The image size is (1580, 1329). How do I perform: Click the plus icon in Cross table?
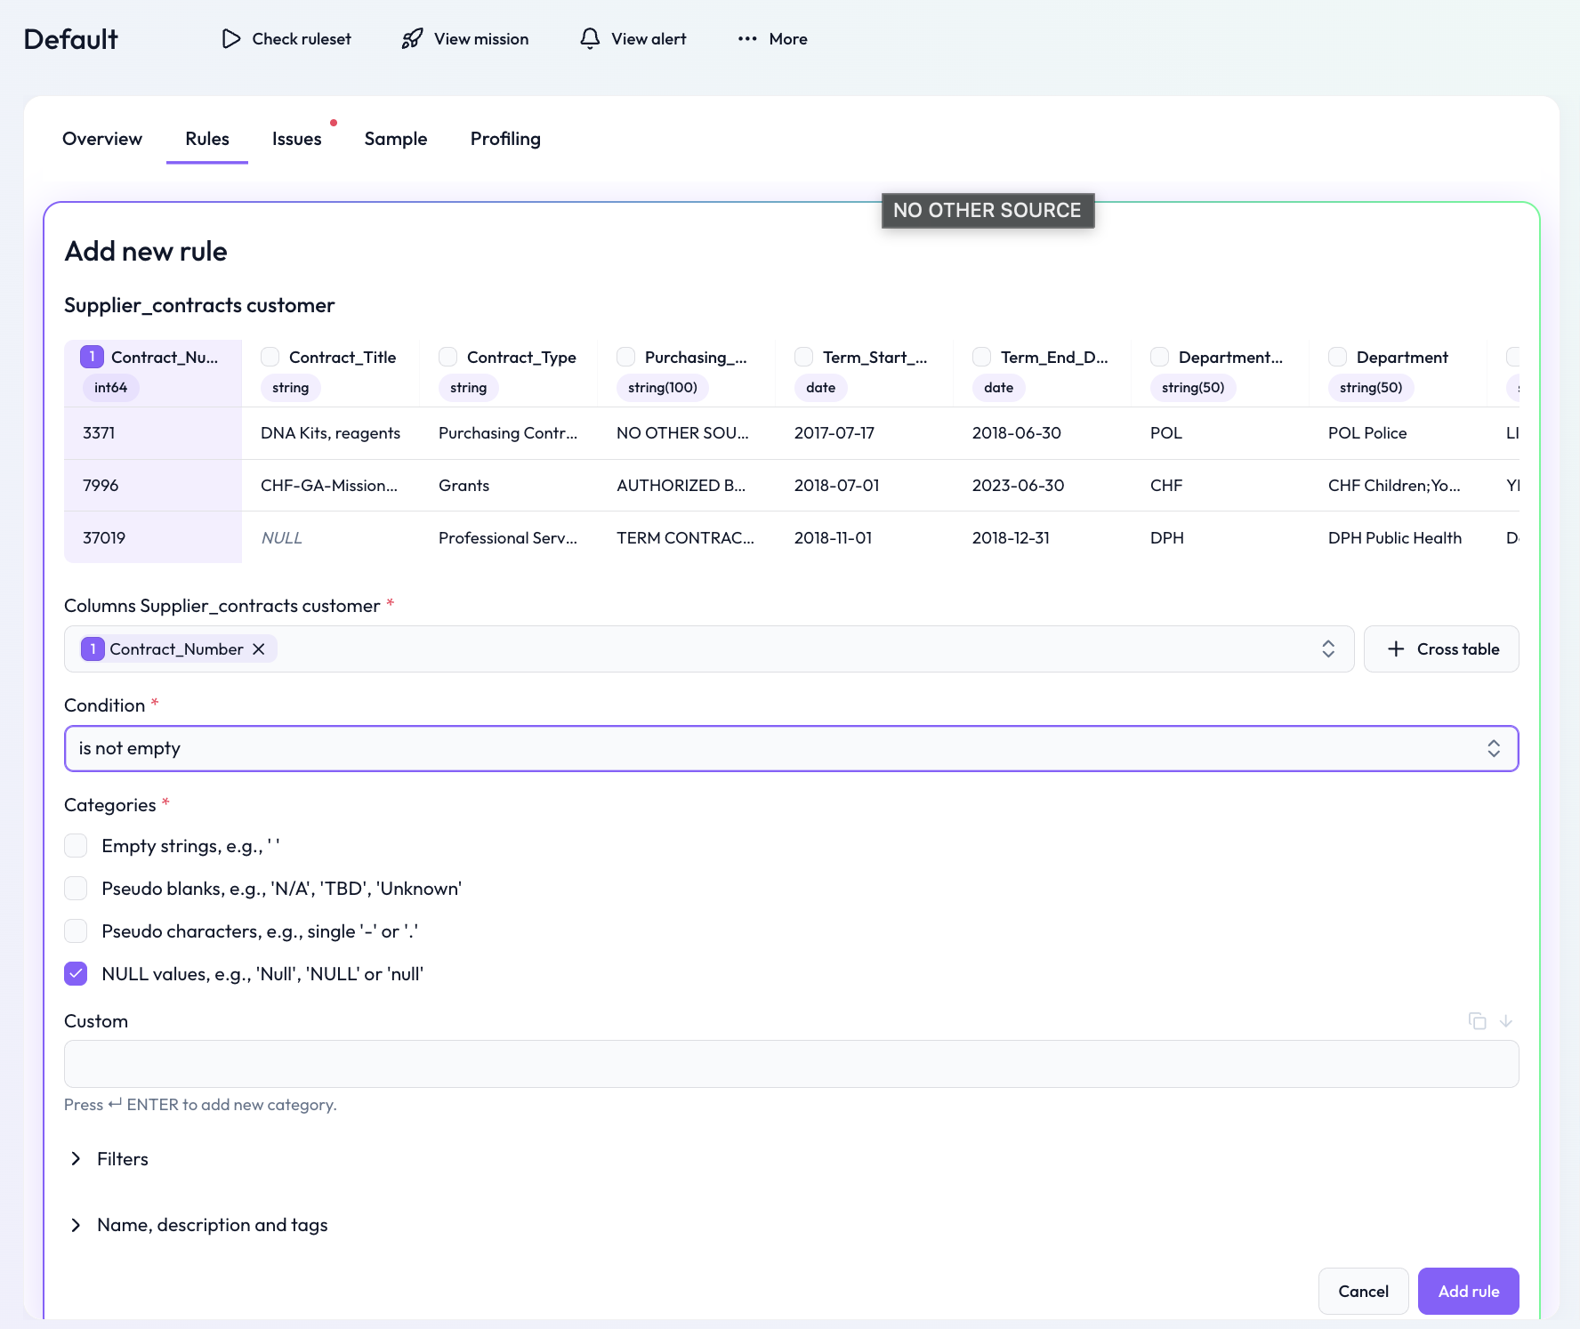click(x=1396, y=649)
